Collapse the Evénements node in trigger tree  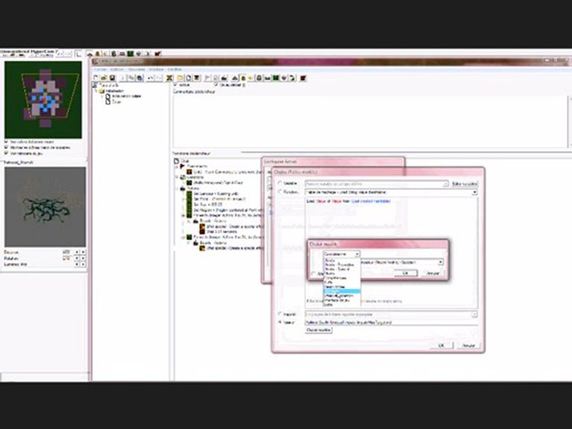click(x=176, y=166)
